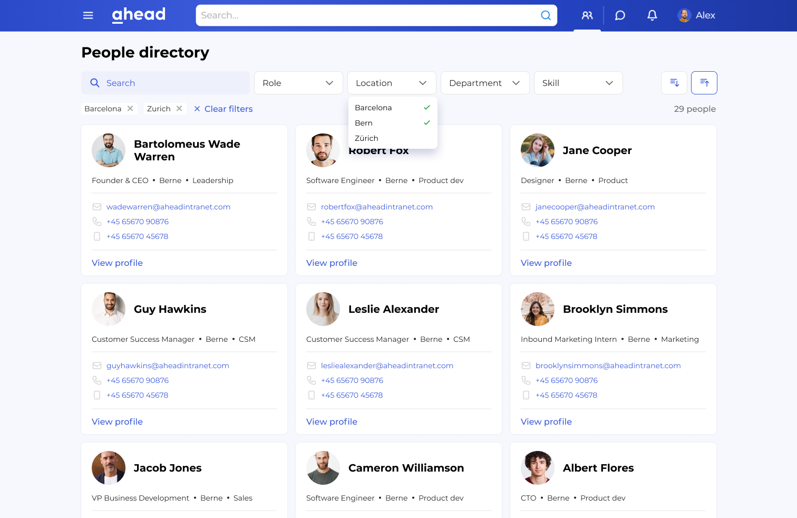Sort the directory ascending
The height and width of the screenshot is (518, 797).
pos(704,82)
